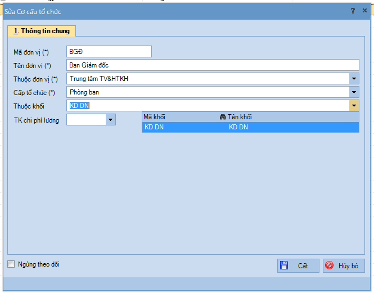Click the help question mark icon
Viewport: 374px width, 293px height.
click(x=353, y=11)
